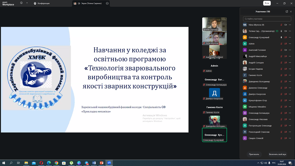Click Тетяна Сиренко's camera icon in list

tap(286, 31)
